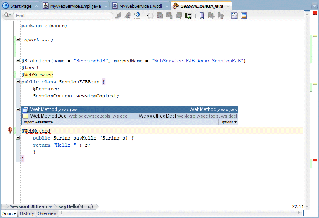This screenshot has height=218, width=319.
Task: Choose WebMethodDecl weblogic.wsee.tools.jws.decl suggestion
Action: (129, 116)
